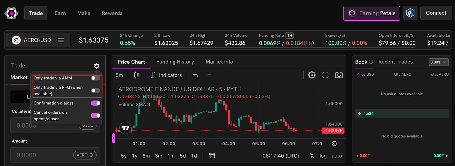This screenshot has width=455, height=166.
Task: Click the funding rate help question icon
Action: [x=311, y=43]
